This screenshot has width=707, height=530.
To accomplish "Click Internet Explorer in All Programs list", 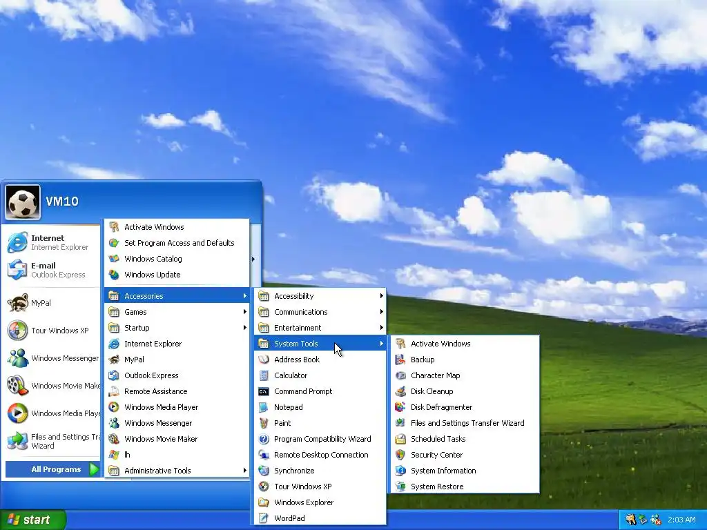I will tap(177, 344).
